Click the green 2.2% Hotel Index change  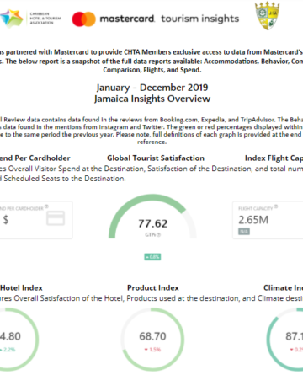point(8,350)
